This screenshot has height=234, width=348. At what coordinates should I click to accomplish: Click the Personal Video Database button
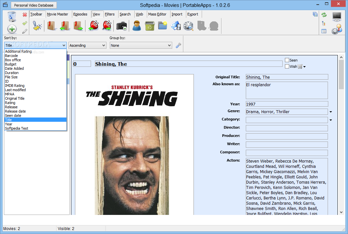click(x=34, y=5)
